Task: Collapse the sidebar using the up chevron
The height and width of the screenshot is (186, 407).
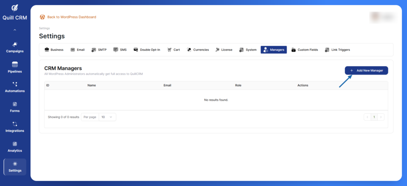Action: [x=15, y=30]
